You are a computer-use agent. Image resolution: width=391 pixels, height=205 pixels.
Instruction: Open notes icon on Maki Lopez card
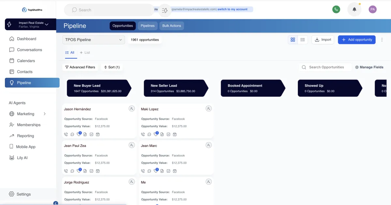[x=162, y=134]
